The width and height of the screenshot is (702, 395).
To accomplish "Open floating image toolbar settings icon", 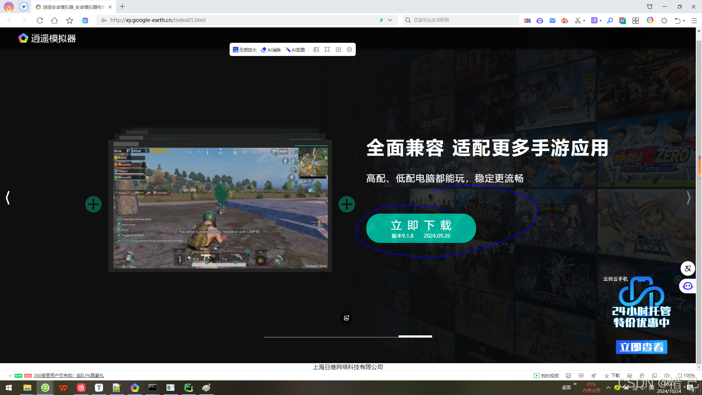I will [x=349, y=49].
